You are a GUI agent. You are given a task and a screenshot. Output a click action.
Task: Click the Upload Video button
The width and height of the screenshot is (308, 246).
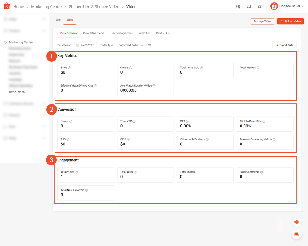[290, 22]
